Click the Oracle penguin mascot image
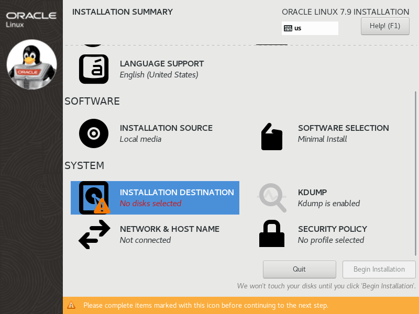This screenshot has width=419, height=314. pos(31,64)
